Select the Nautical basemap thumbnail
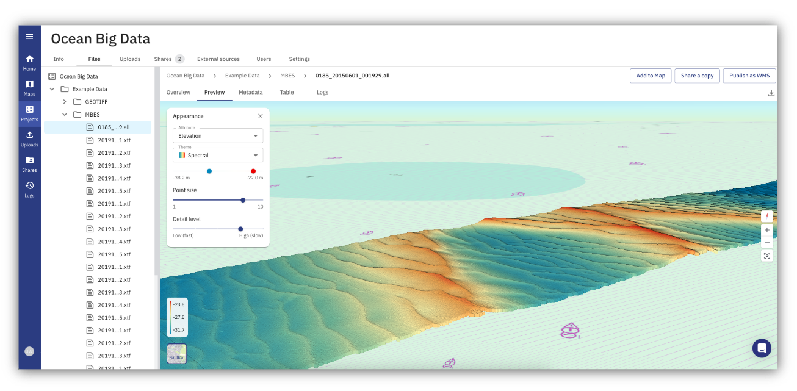797x391 pixels. pos(176,353)
